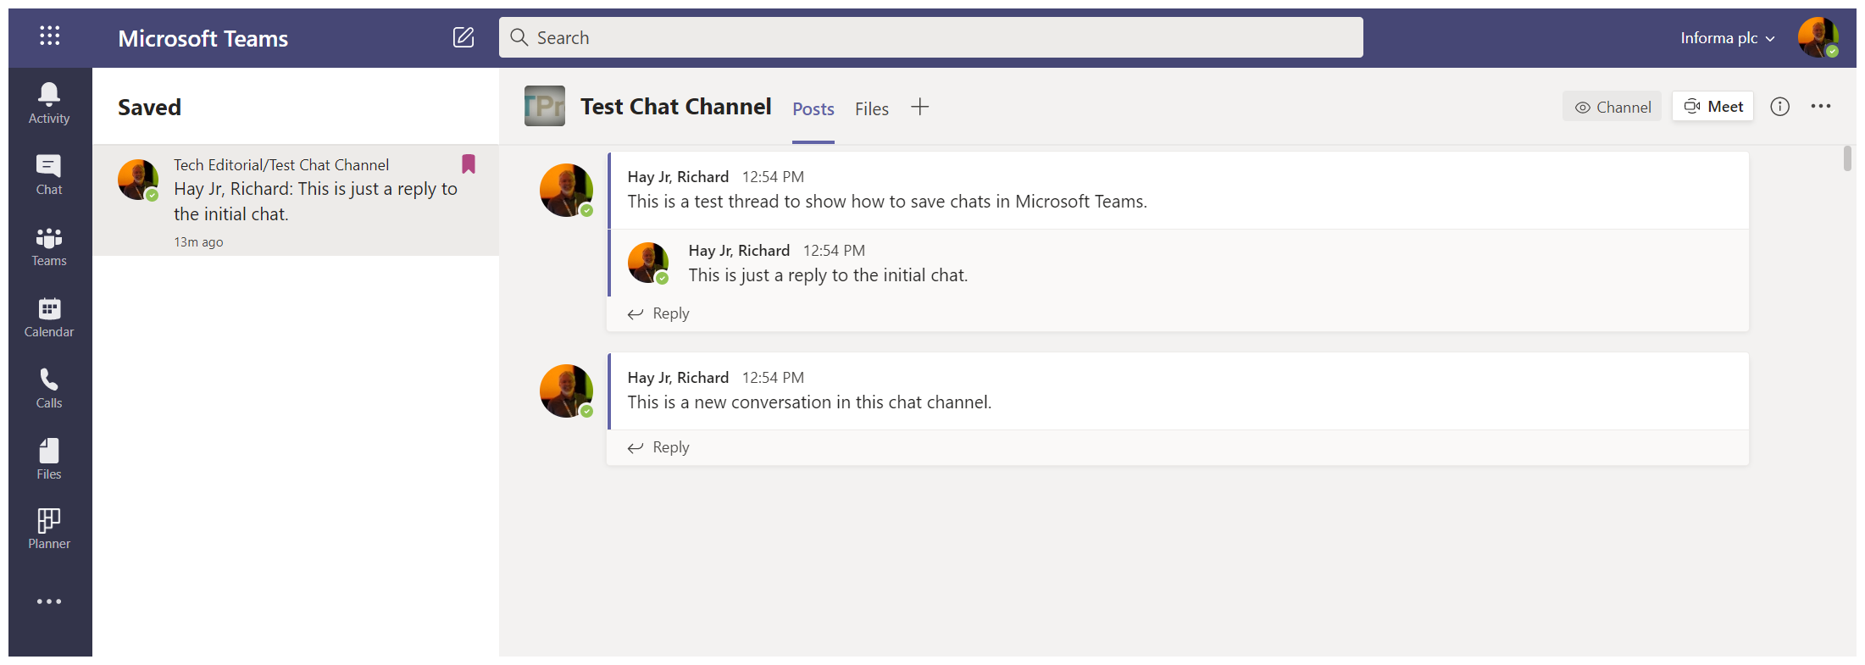Screen dimensions: 1865x665
Task: Open channel more options ellipsis menu
Action: tap(1820, 107)
